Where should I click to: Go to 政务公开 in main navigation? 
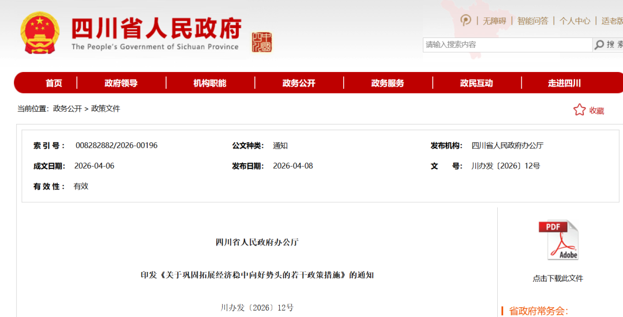[x=299, y=83]
